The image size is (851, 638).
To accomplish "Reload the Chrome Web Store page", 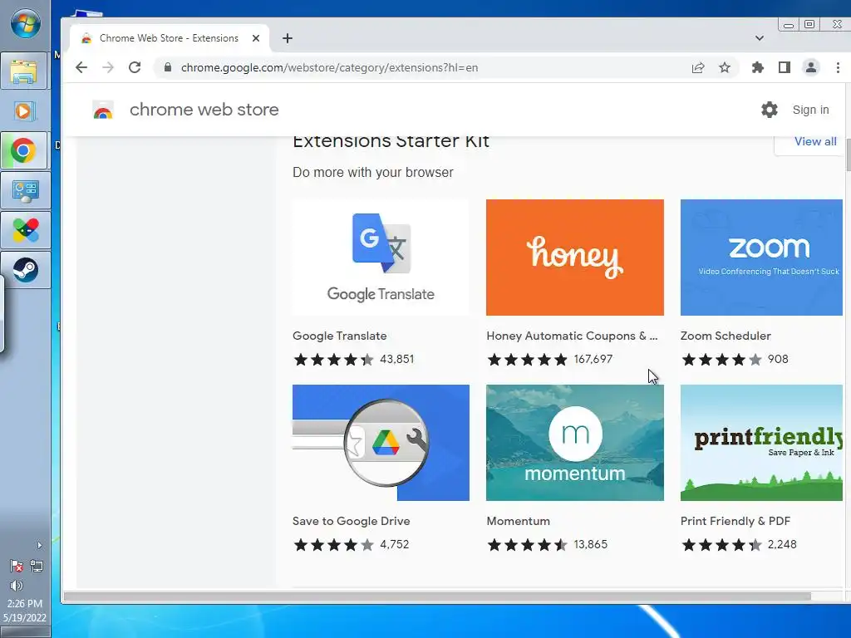I will click(135, 67).
